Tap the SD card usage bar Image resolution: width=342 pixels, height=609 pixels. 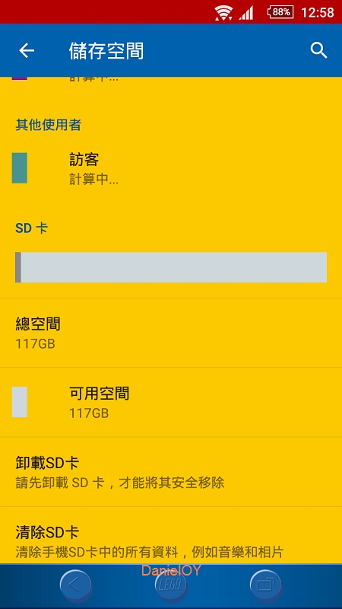[x=171, y=267]
